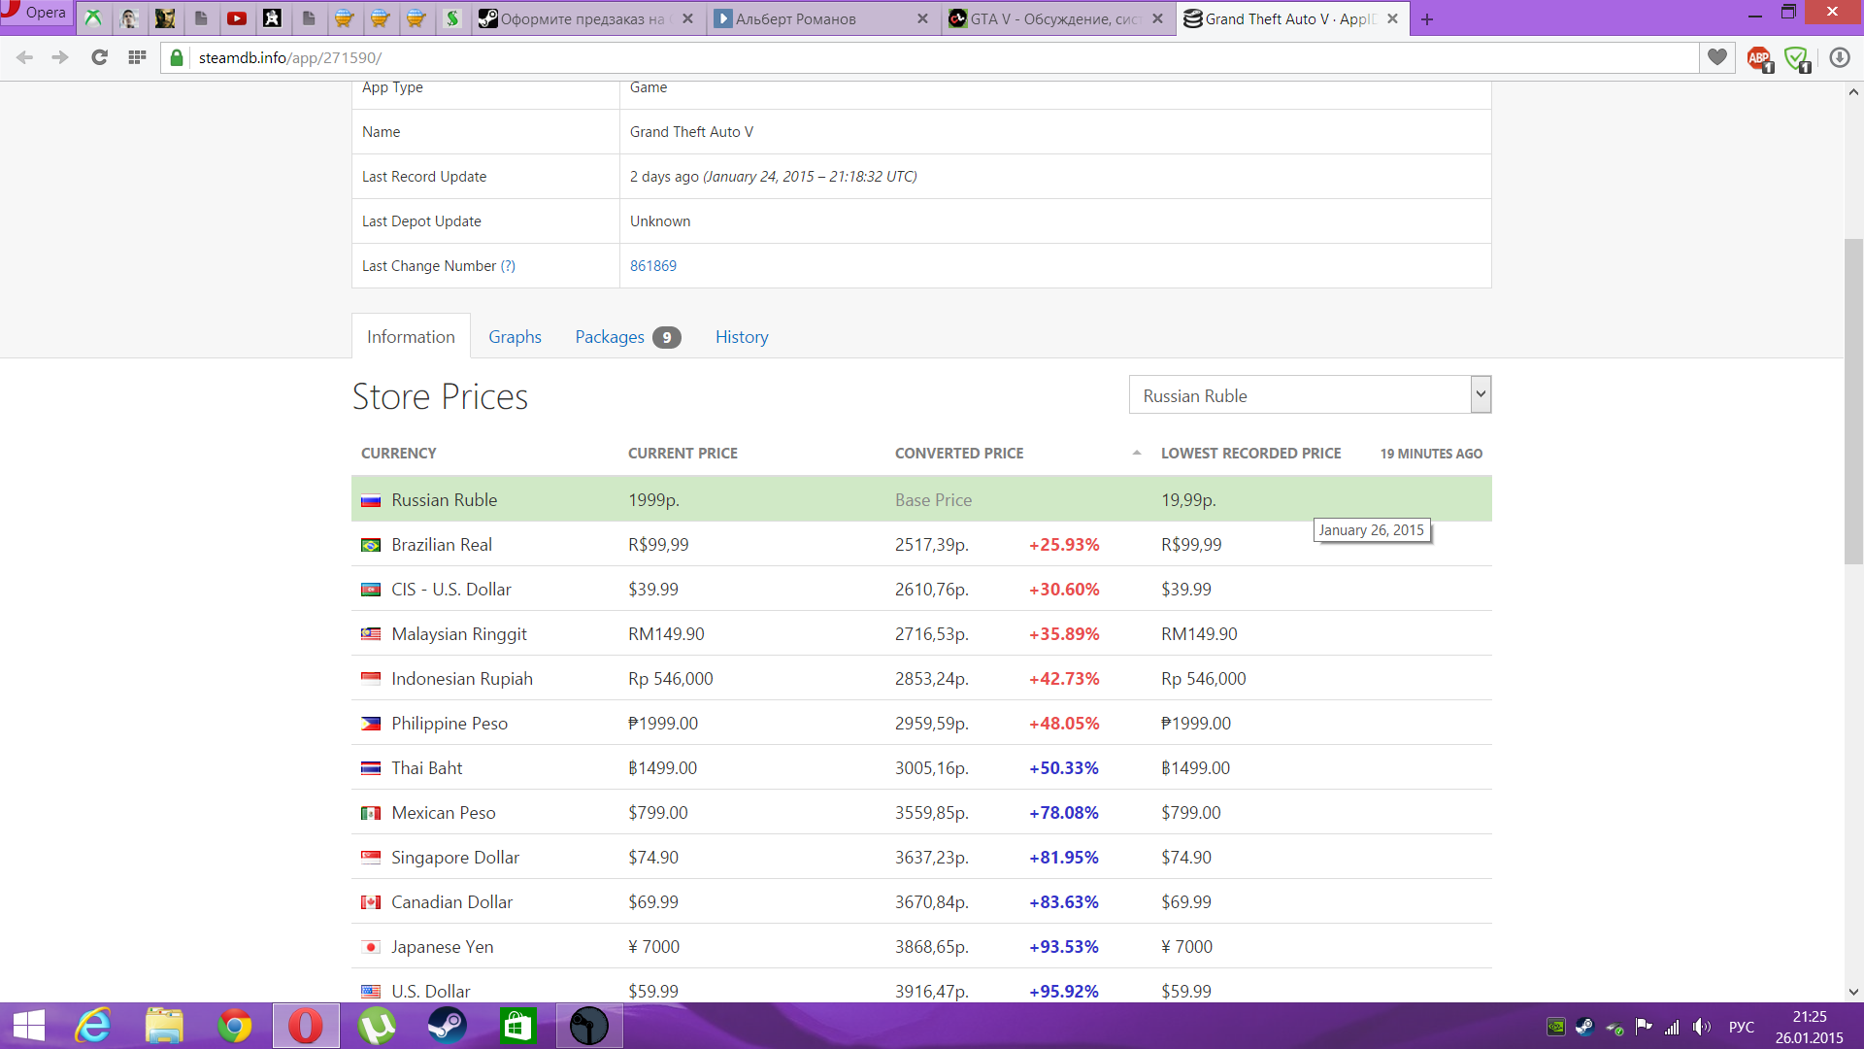Click the Thai Baht flag icon
1864x1049 pixels.
pyautogui.click(x=371, y=768)
